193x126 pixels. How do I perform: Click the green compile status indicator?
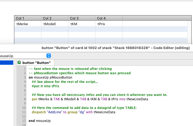19,63
